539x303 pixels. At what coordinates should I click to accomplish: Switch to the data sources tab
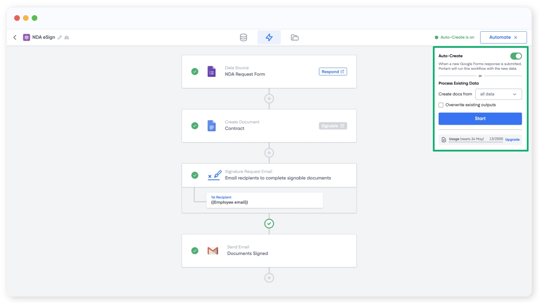pyautogui.click(x=243, y=37)
